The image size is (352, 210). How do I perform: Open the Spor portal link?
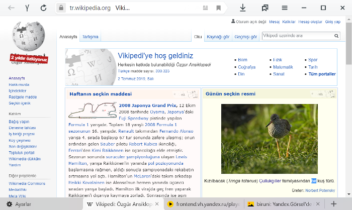click(313, 60)
